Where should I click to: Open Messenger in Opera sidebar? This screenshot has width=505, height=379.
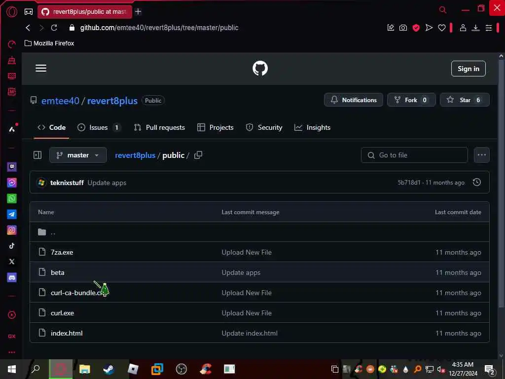coord(12,183)
